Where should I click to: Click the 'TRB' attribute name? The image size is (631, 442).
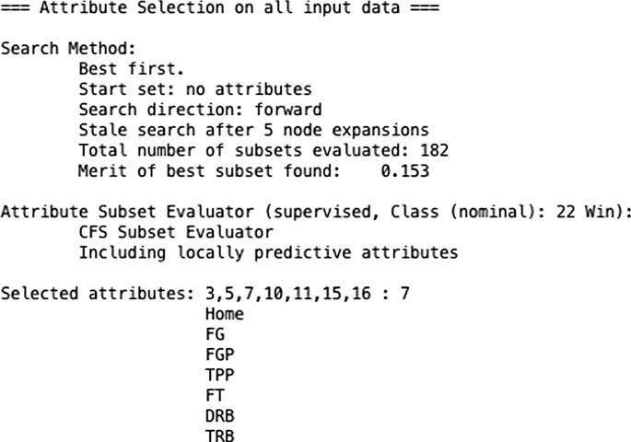click(219, 436)
